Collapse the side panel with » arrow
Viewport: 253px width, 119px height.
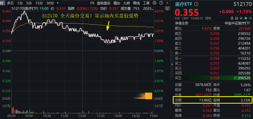click(172, 64)
